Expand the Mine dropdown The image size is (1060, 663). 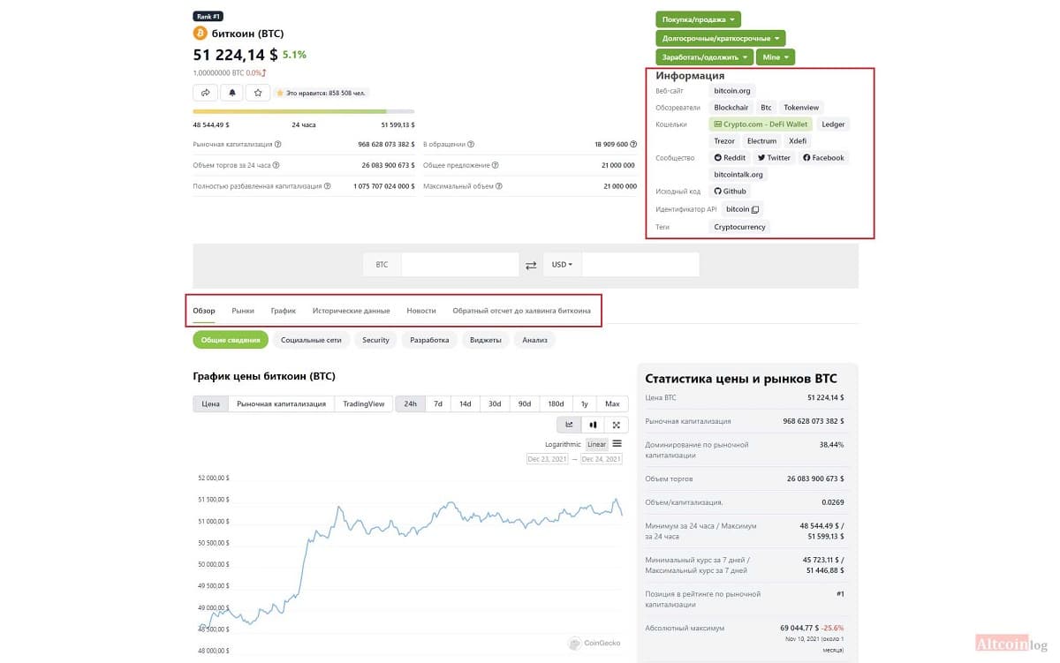(x=775, y=57)
